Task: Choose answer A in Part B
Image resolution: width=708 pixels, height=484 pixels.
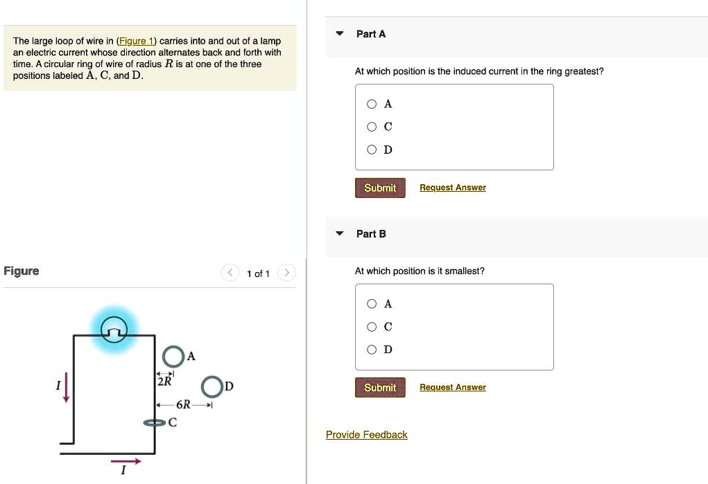Action: click(x=372, y=303)
